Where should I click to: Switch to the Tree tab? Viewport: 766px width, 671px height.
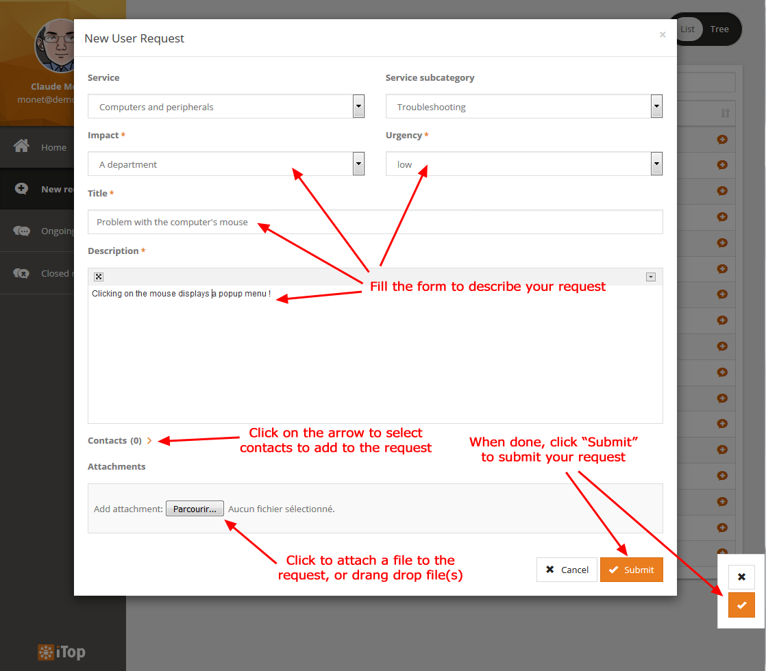(x=719, y=29)
